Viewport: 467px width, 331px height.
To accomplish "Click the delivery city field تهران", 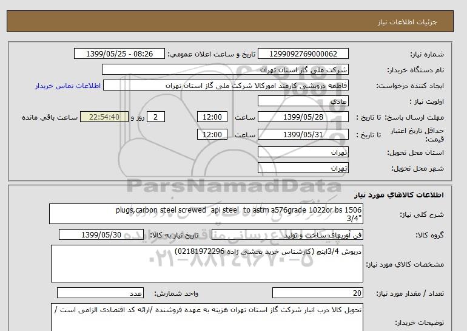I will click(303, 168).
